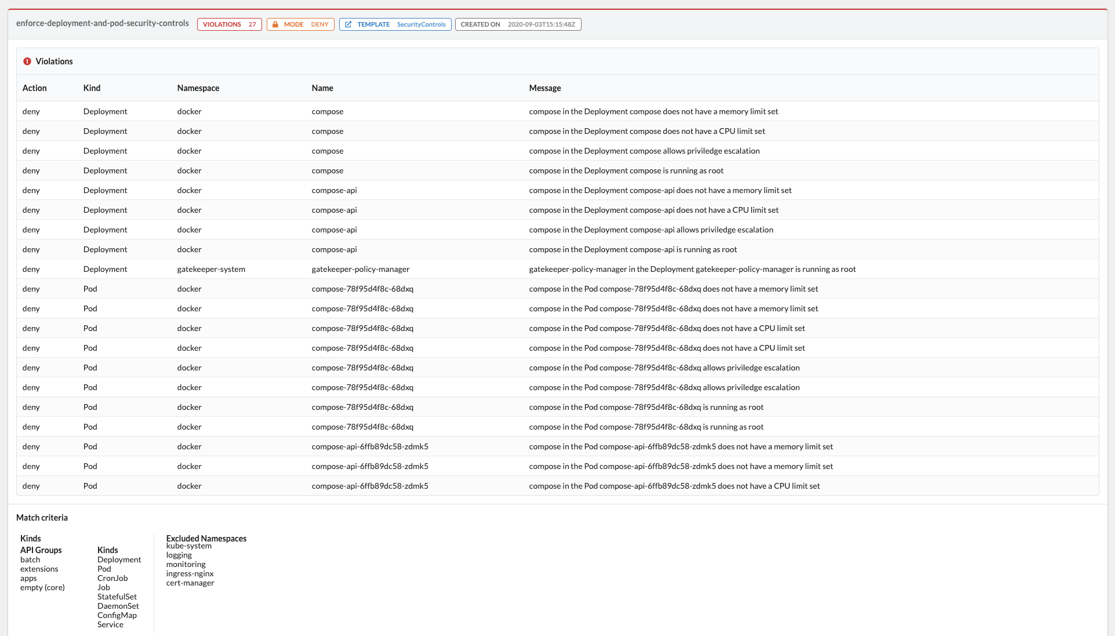The image size is (1115, 636).
Task: Click the Name column header
Action: pyautogui.click(x=322, y=88)
